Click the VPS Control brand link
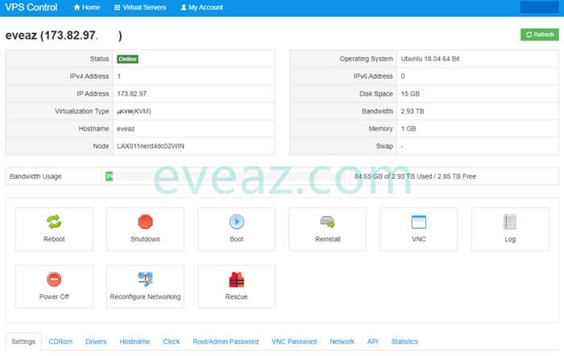The height and width of the screenshot is (356, 564). coord(31,7)
